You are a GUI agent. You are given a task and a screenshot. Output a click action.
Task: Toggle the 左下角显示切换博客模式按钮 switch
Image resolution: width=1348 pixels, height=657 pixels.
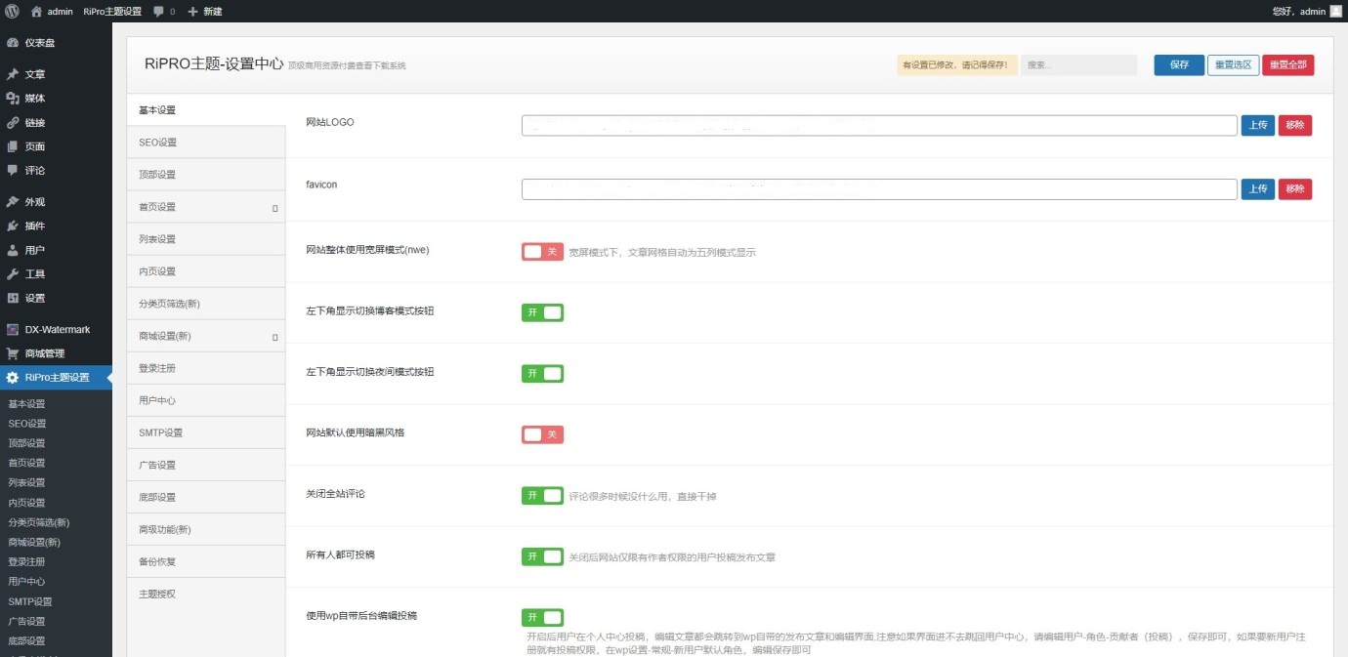(x=542, y=312)
